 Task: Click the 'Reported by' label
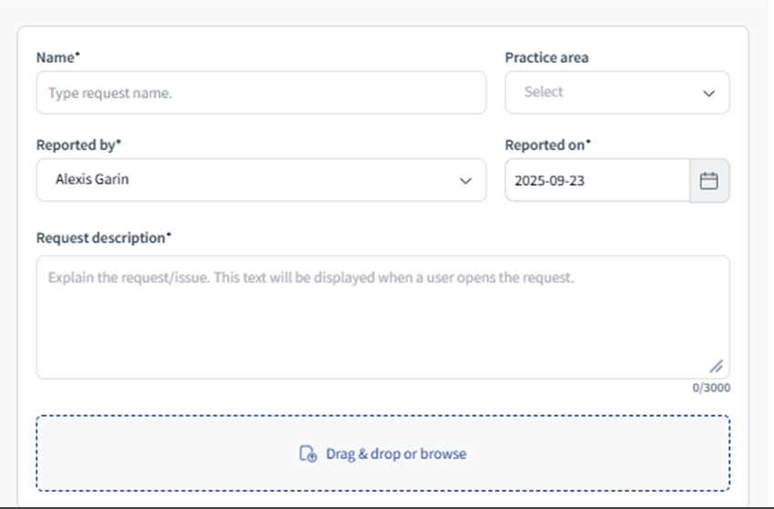[79, 145]
